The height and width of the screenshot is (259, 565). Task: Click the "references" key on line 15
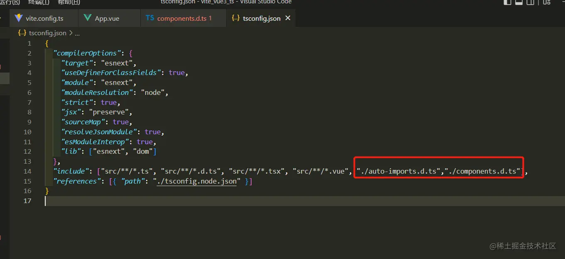pyautogui.click(x=77, y=181)
